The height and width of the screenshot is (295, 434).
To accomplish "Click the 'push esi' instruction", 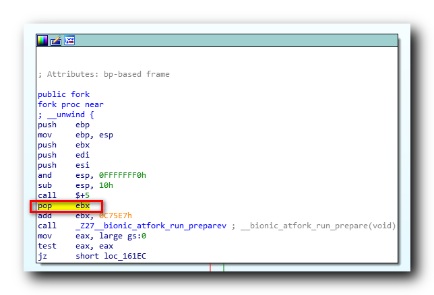I will 63,165.
